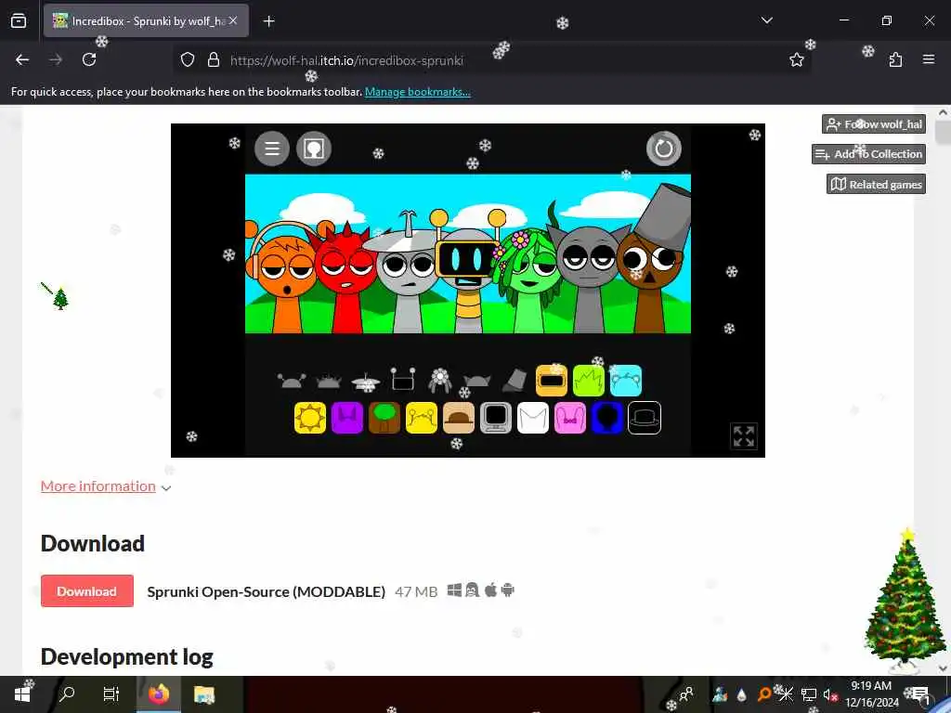The image size is (951, 713).
Task: Open the Windows Start menu
Action: pos(22,694)
